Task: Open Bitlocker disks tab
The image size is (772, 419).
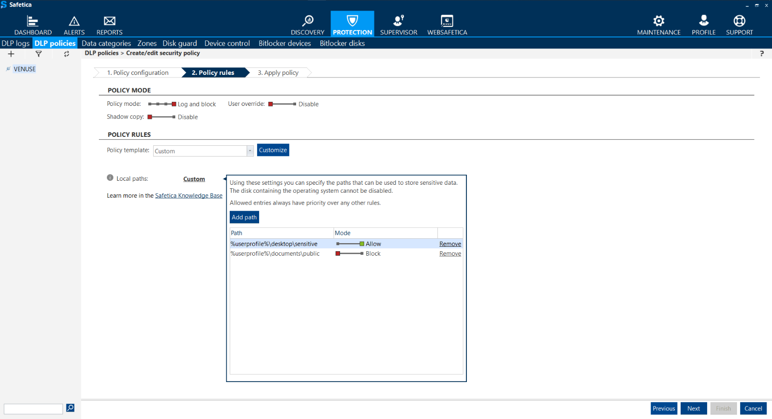Action: (x=342, y=43)
